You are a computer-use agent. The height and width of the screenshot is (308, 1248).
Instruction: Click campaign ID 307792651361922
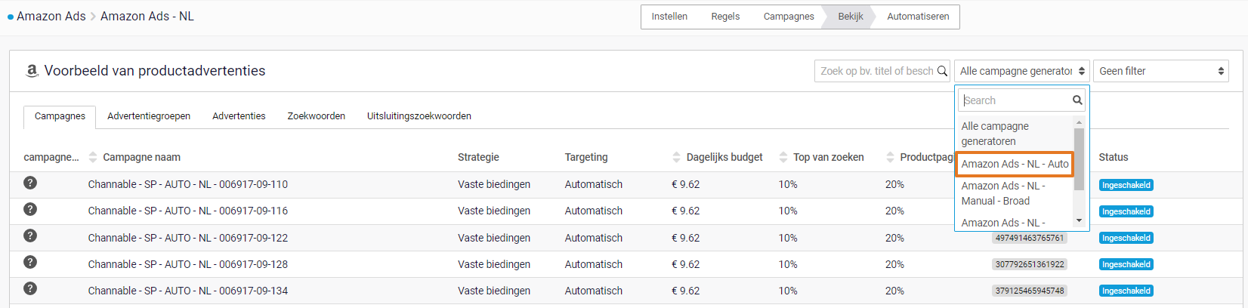click(x=1029, y=264)
